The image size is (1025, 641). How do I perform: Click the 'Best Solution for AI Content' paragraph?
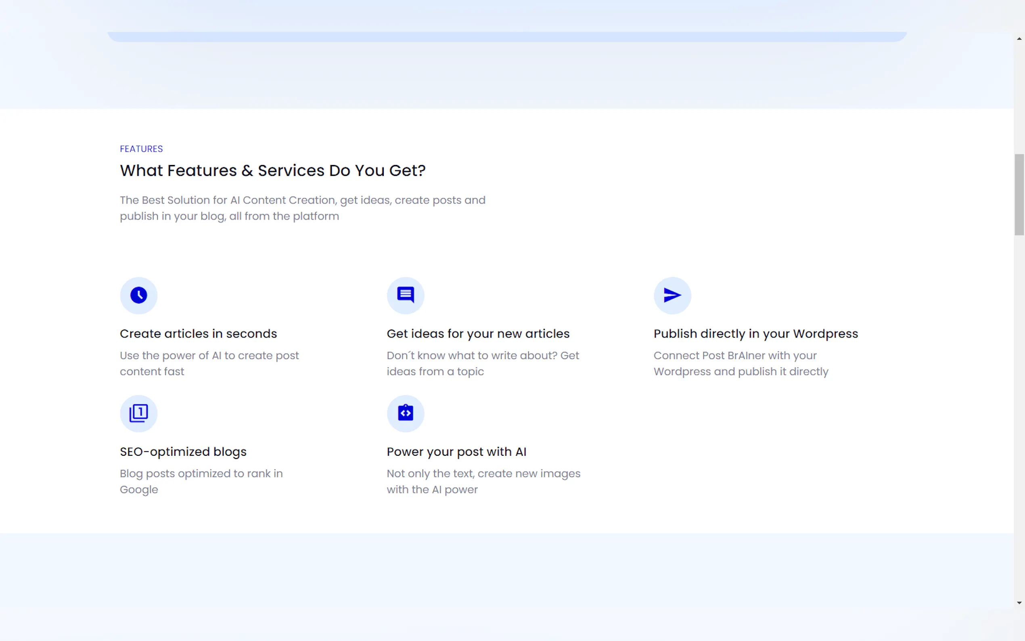[x=303, y=208]
